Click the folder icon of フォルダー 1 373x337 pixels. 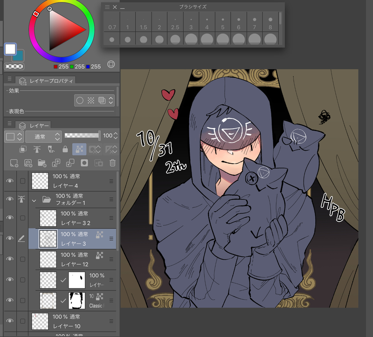(x=47, y=199)
